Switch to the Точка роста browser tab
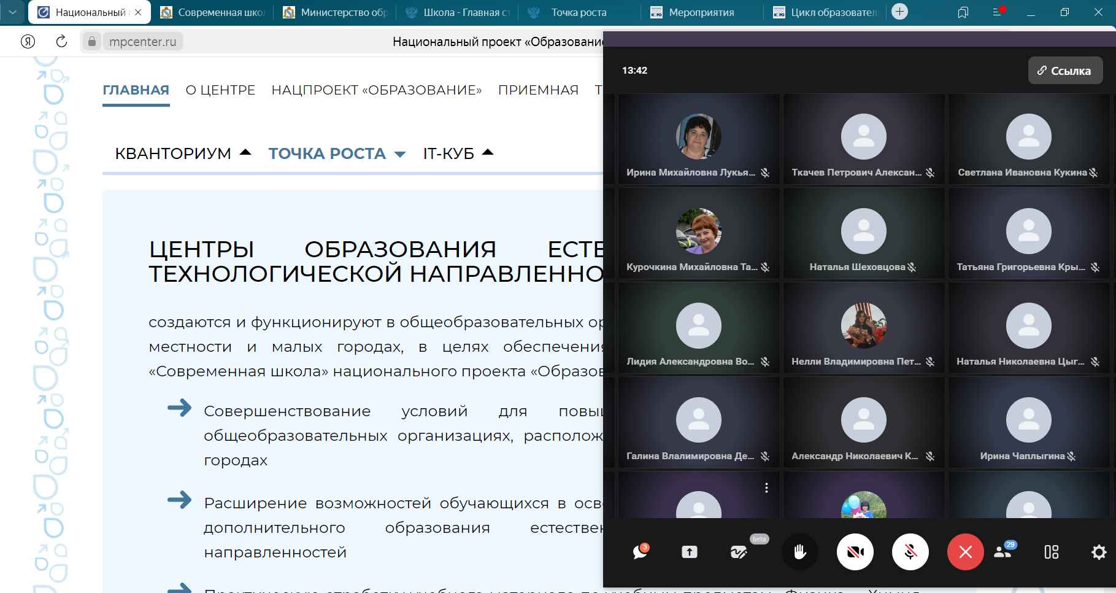The image size is (1116, 593). tap(579, 12)
